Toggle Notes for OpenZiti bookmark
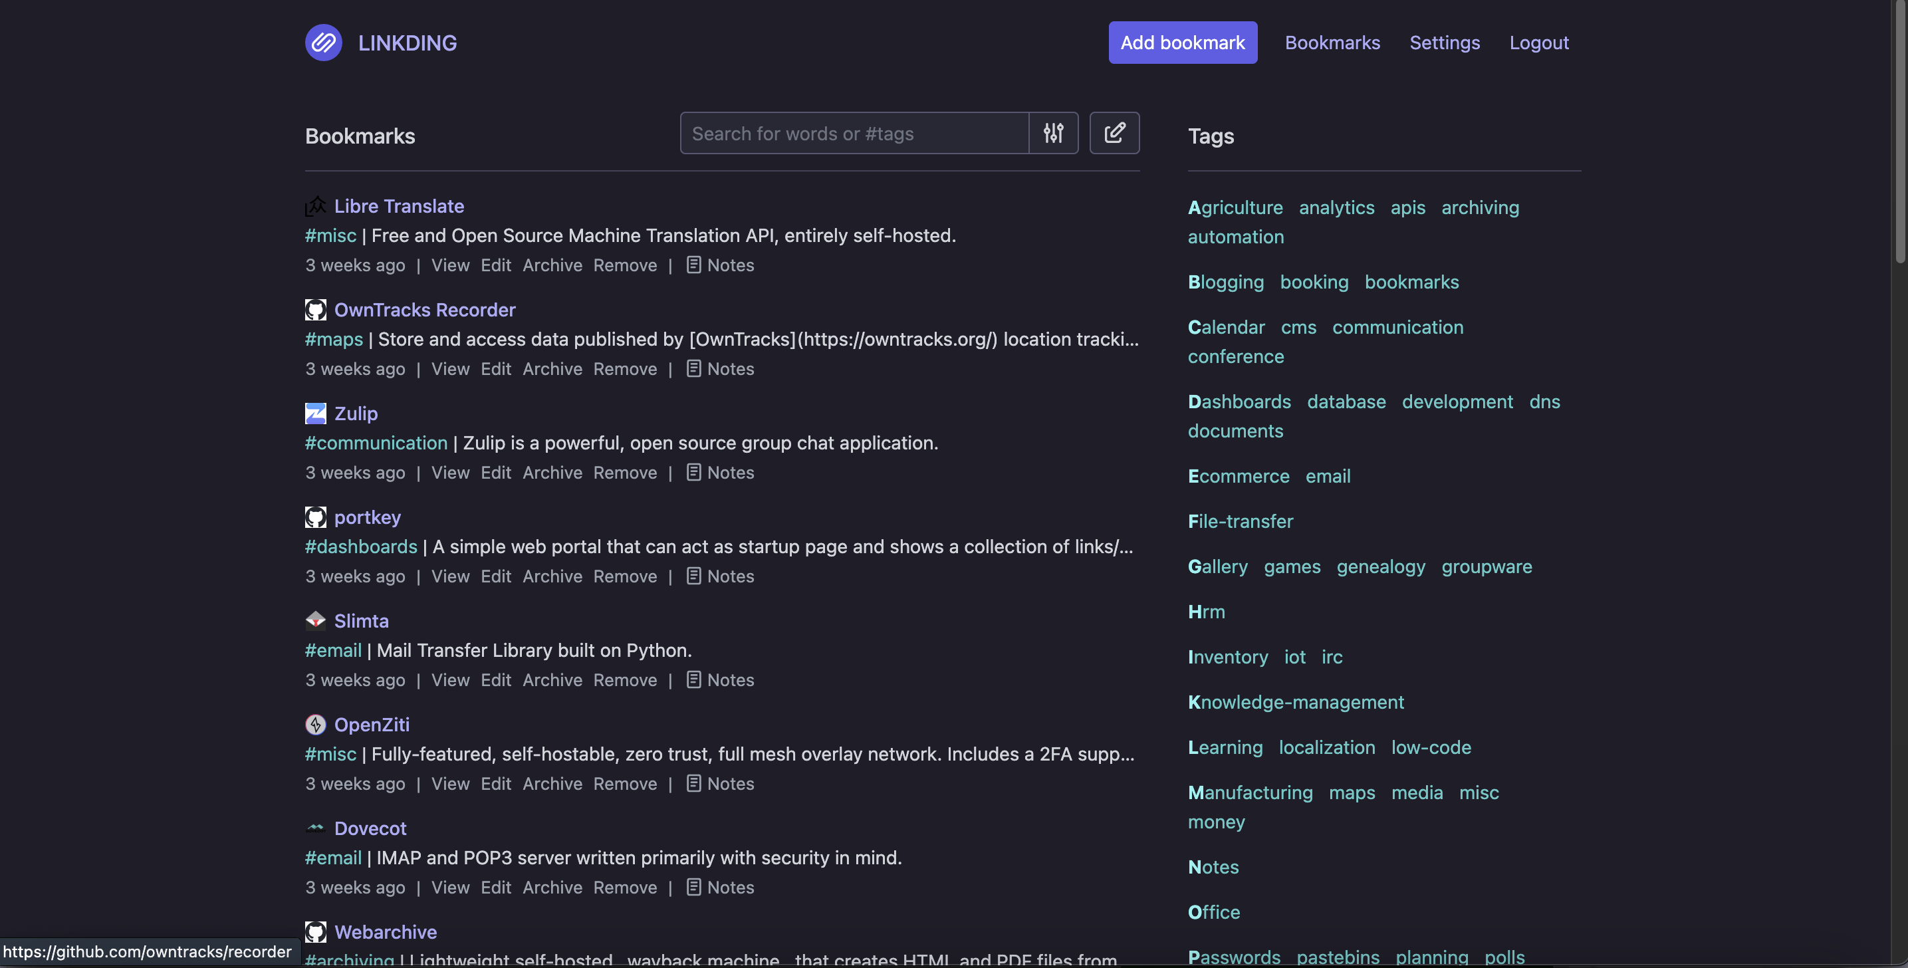1908x968 pixels. (720, 784)
